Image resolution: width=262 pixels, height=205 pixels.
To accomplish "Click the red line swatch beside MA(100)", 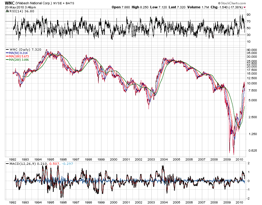I will pyautogui.click(x=7, y=56).
